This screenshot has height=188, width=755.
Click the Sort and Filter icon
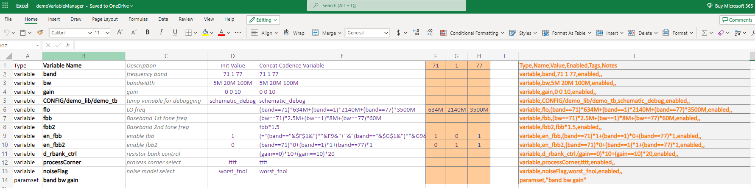click(738, 33)
